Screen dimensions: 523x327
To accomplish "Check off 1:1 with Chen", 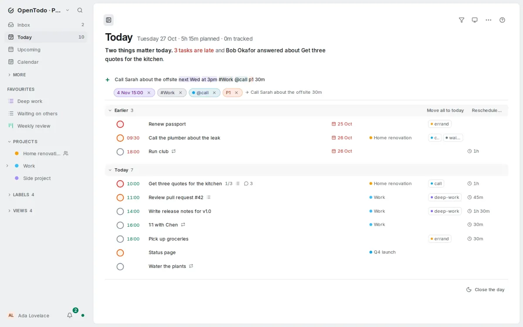I will [x=120, y=225].
